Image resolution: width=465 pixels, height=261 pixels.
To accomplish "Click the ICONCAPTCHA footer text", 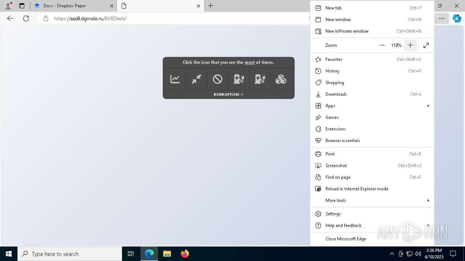I will [x=229, y=94].
